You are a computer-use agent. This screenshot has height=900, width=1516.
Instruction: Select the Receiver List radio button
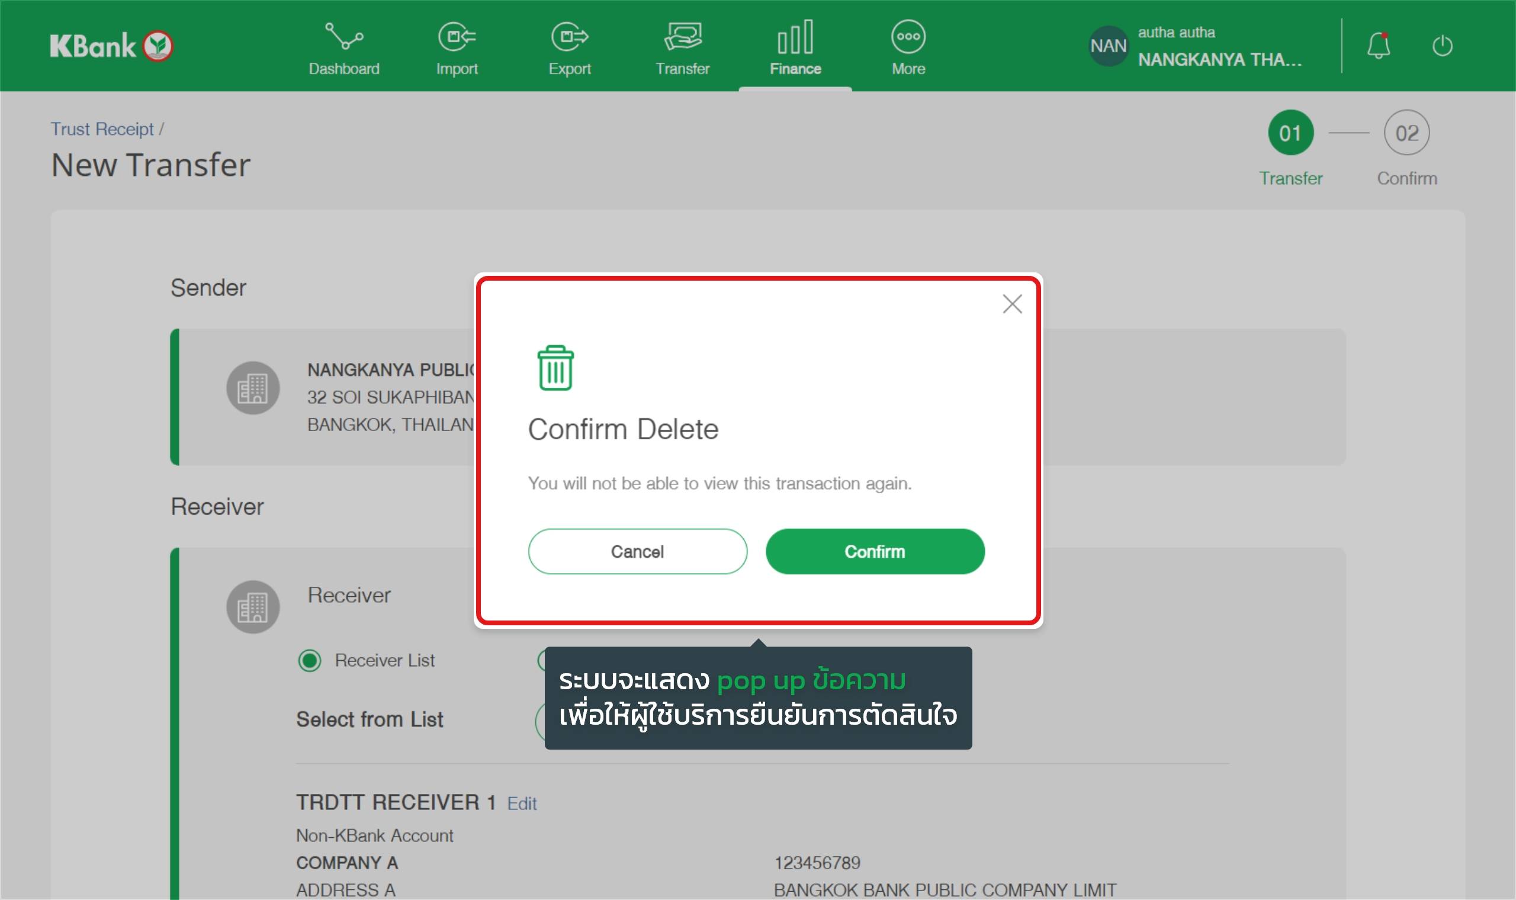310,660
